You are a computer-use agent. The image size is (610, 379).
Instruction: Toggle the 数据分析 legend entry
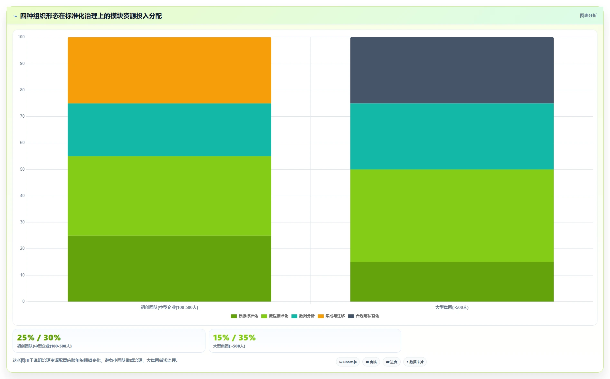(303, 316)
